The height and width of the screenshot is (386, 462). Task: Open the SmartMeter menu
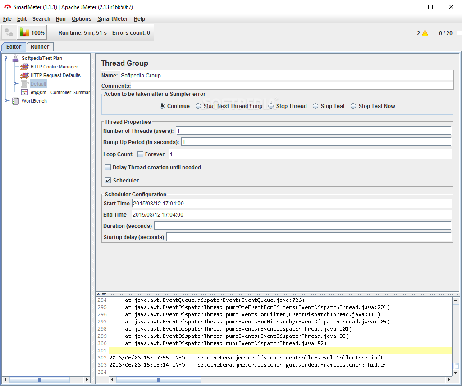[x=113, y=19]
